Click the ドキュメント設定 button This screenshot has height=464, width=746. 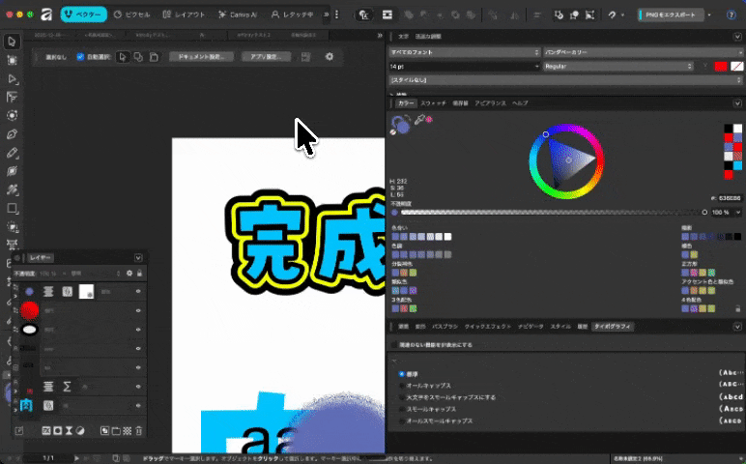tap(202, 57)
